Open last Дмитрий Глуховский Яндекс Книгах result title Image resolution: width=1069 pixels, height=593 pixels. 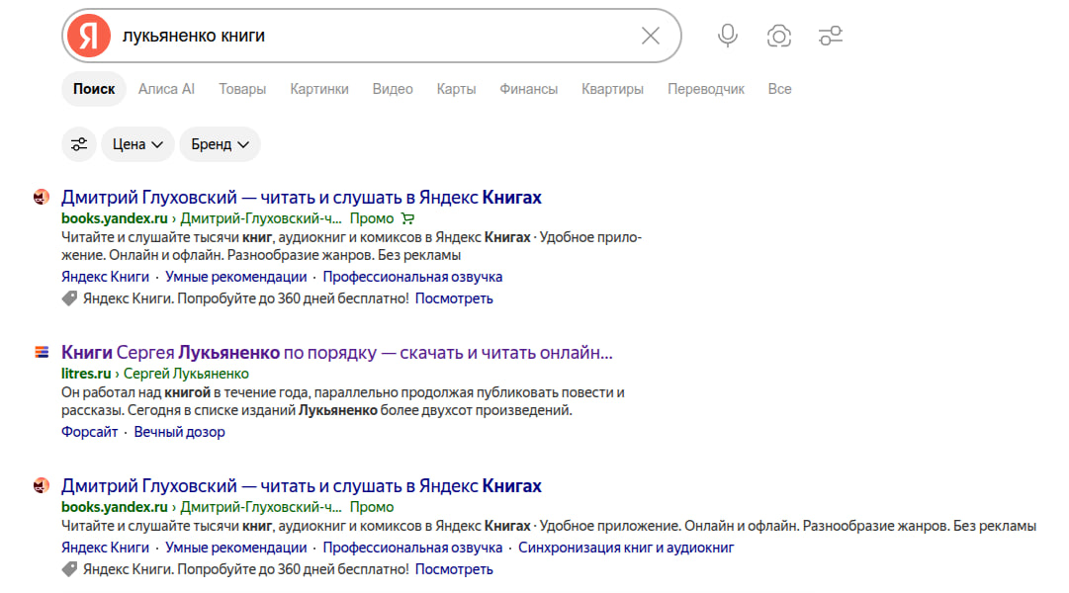[x=302, y=486]
